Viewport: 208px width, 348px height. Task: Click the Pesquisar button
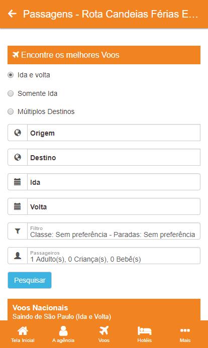[x=30, y=280]
